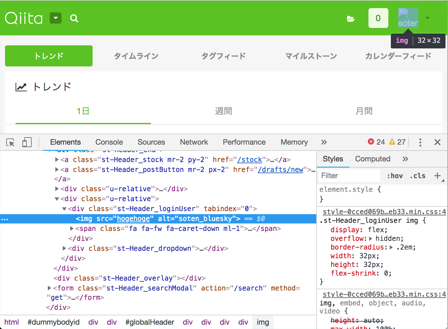This screenshot has width=448, height=329.
Task: Click the stock folder icon in the header
Action: tap(351, 18)
